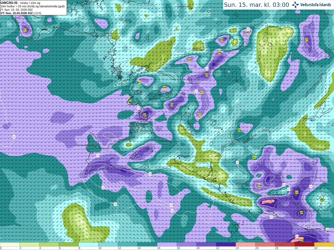Click the Hellisskarð station label
This screenshot has height=250, width=334.
click(164, 141)
